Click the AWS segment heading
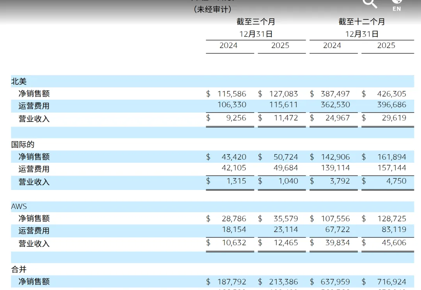421x290 pixels. point(19,206)
